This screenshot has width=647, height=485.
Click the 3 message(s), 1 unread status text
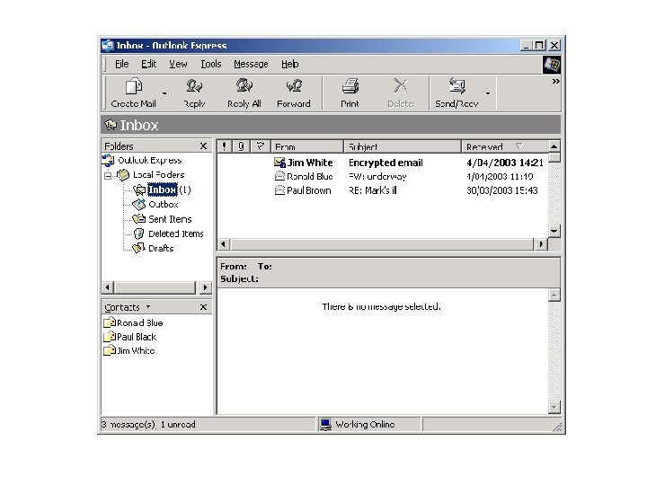tap(148, 424)
